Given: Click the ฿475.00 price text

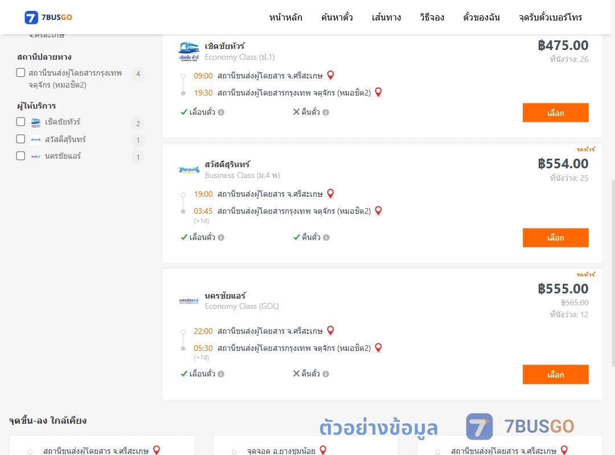Looking at the screenshot, I should tap(563, 45).
